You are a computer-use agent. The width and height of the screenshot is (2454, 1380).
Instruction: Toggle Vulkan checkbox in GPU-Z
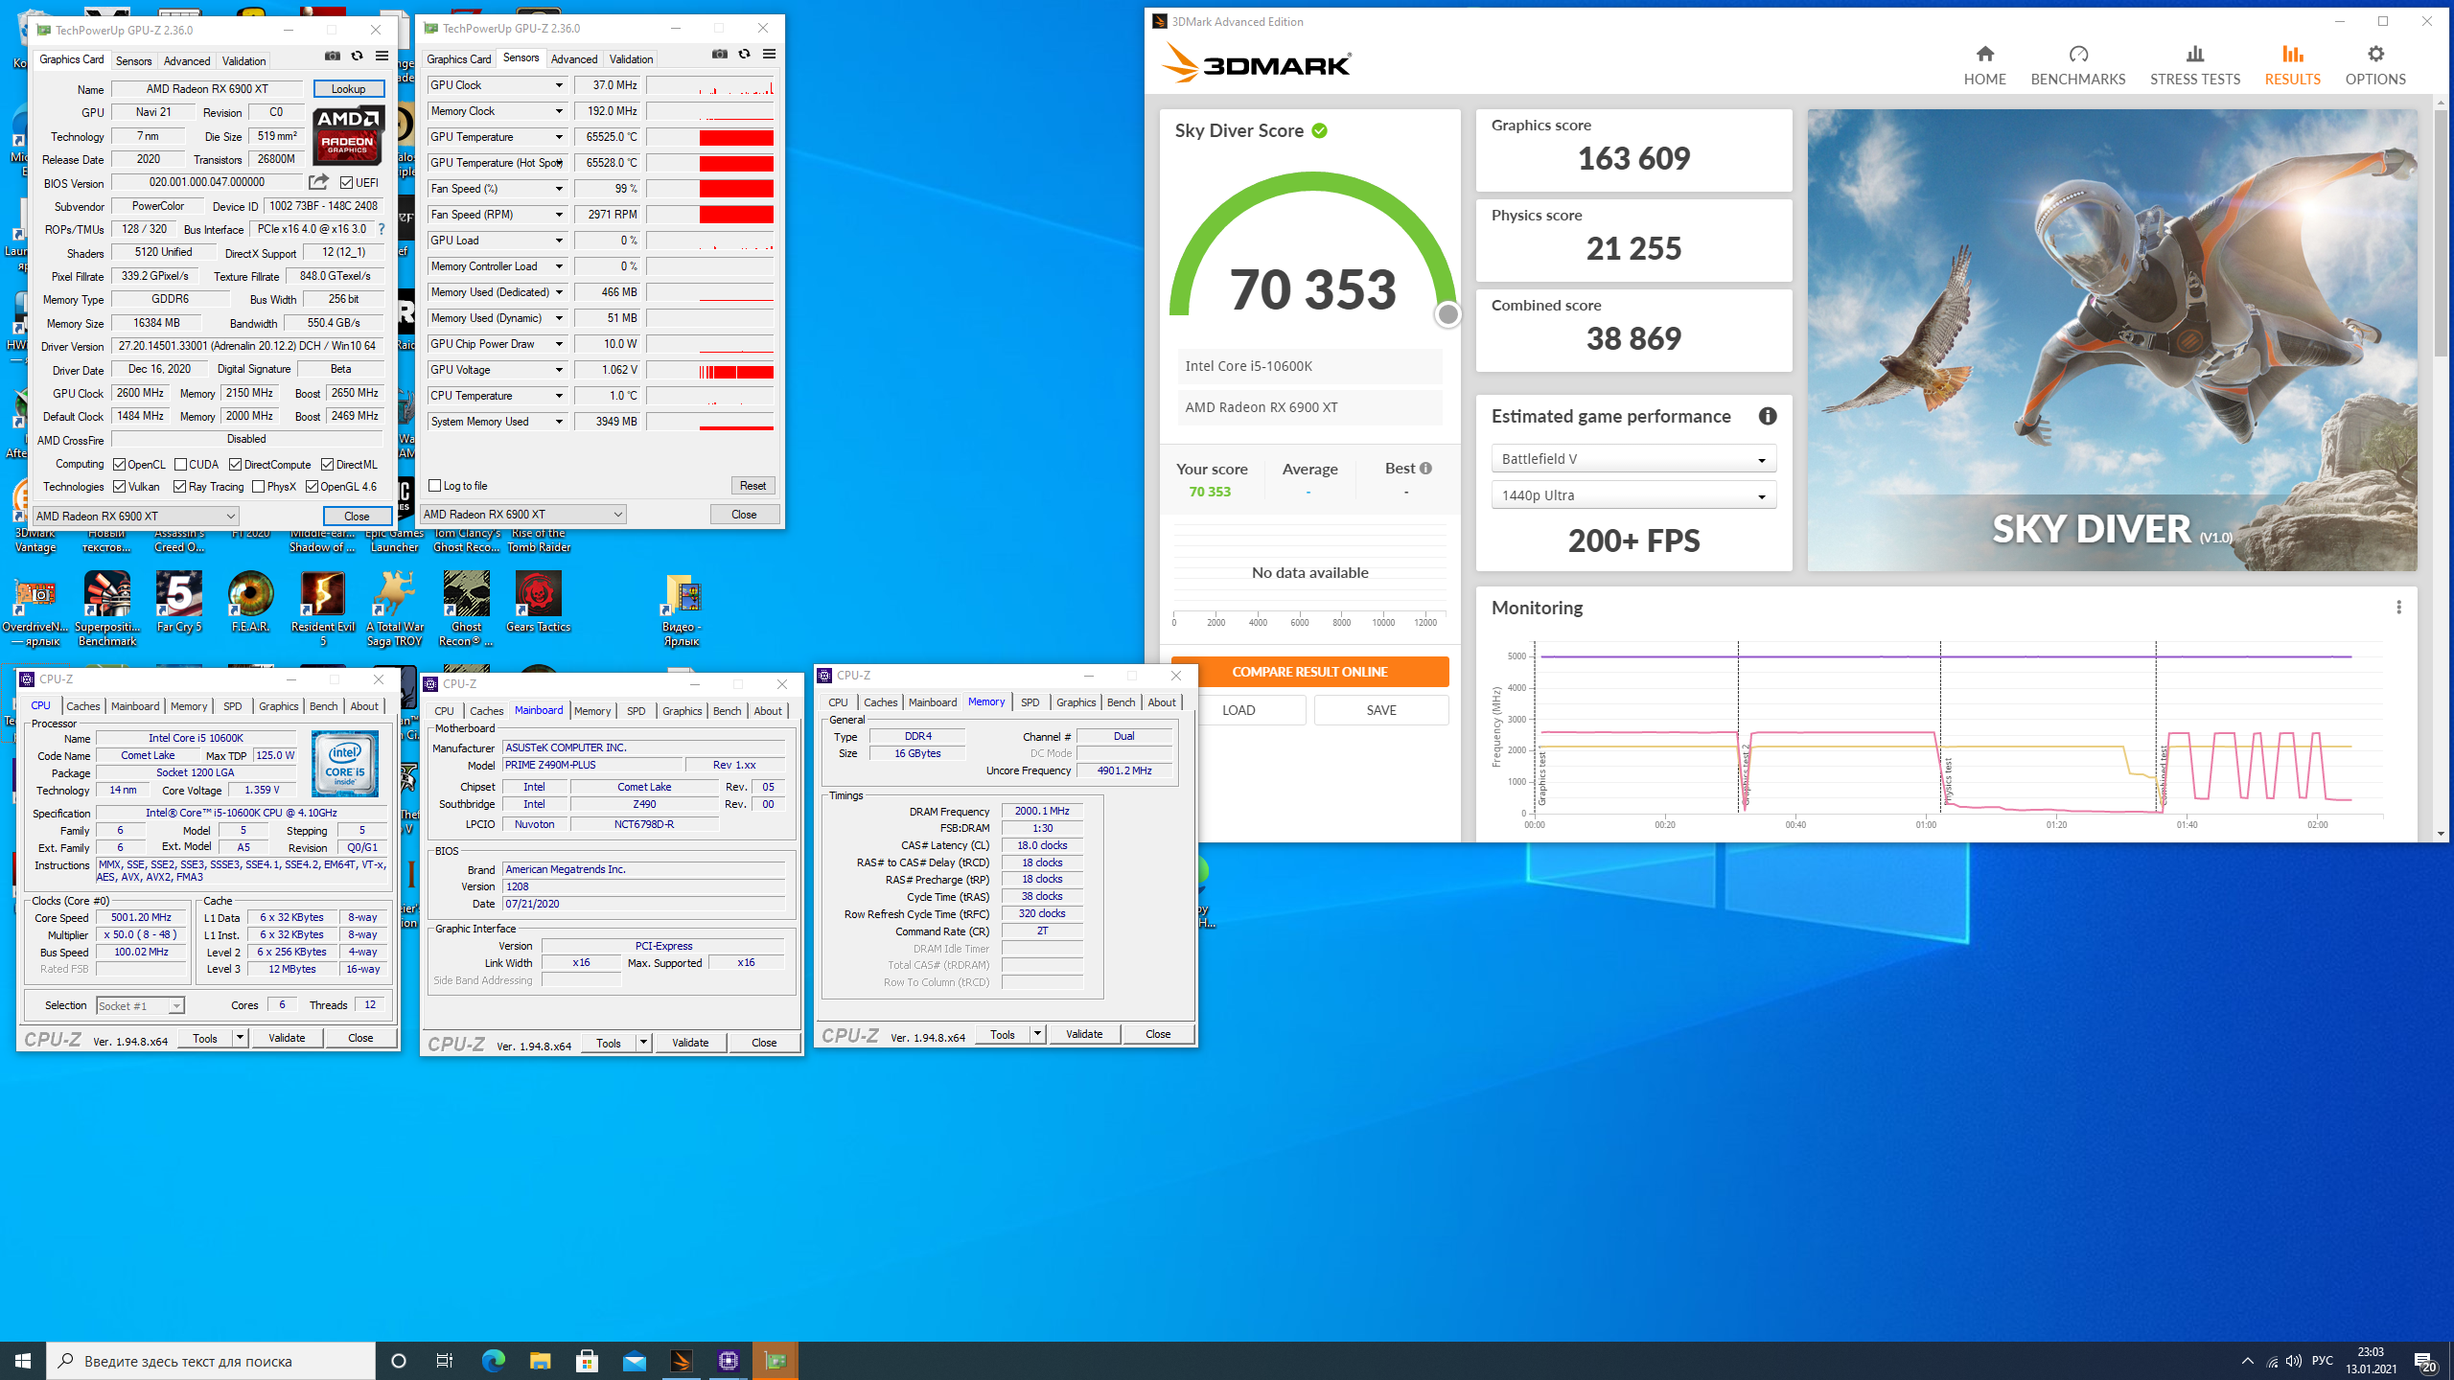pos(120,487)
